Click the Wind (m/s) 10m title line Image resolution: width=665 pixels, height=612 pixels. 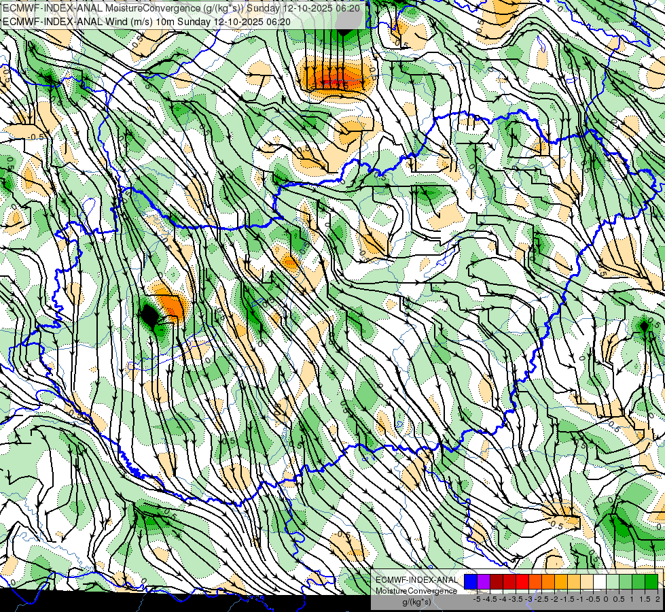point(147,21)
